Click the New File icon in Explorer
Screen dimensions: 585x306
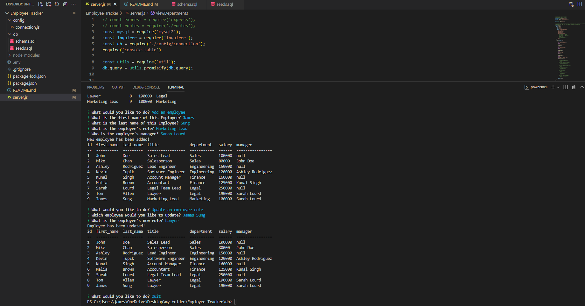point(40,4)
